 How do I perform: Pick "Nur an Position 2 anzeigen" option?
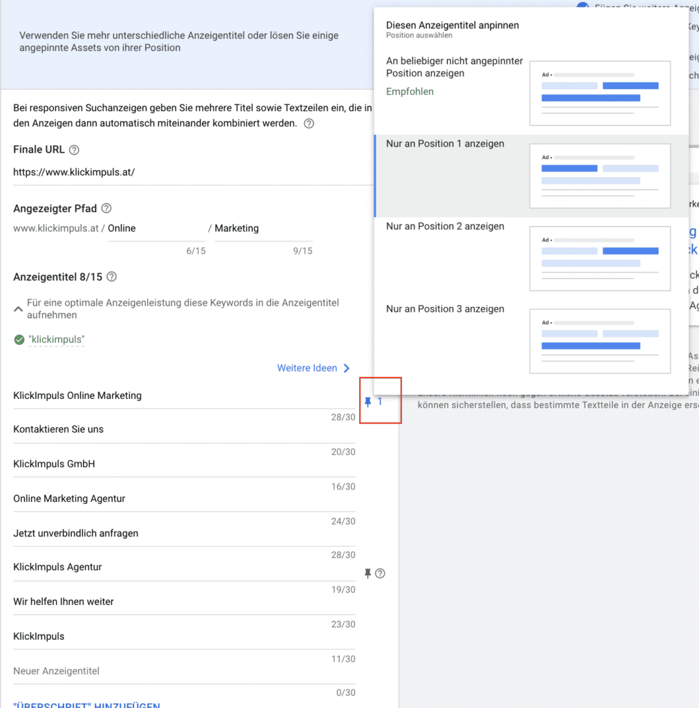446,226
